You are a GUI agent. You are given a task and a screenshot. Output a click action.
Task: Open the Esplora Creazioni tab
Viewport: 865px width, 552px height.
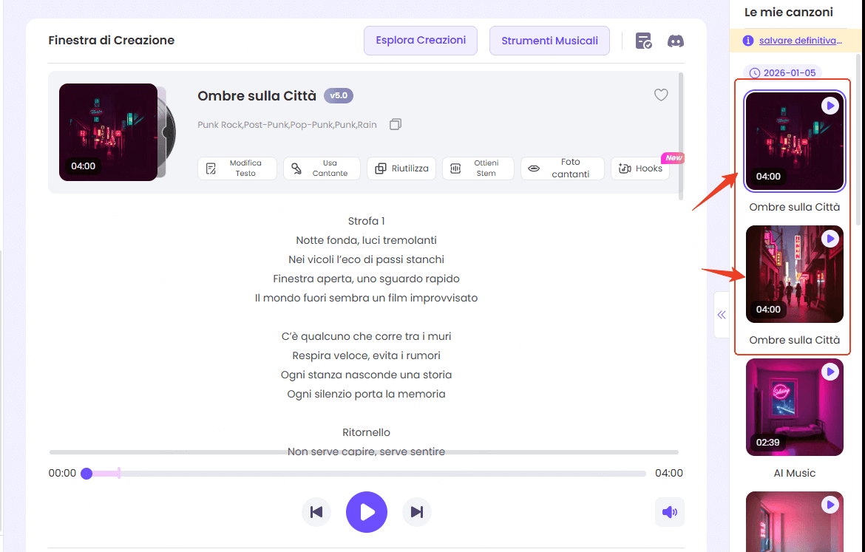point(421,41)
